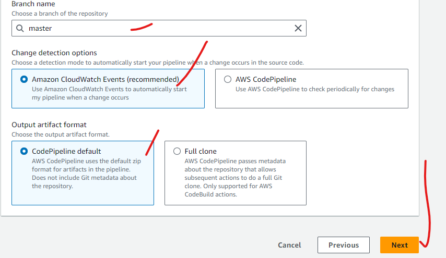This screenshot has width=446, height=258.
Task: Click the magnifier icon in Branch name field
Action: pos(20,28)
